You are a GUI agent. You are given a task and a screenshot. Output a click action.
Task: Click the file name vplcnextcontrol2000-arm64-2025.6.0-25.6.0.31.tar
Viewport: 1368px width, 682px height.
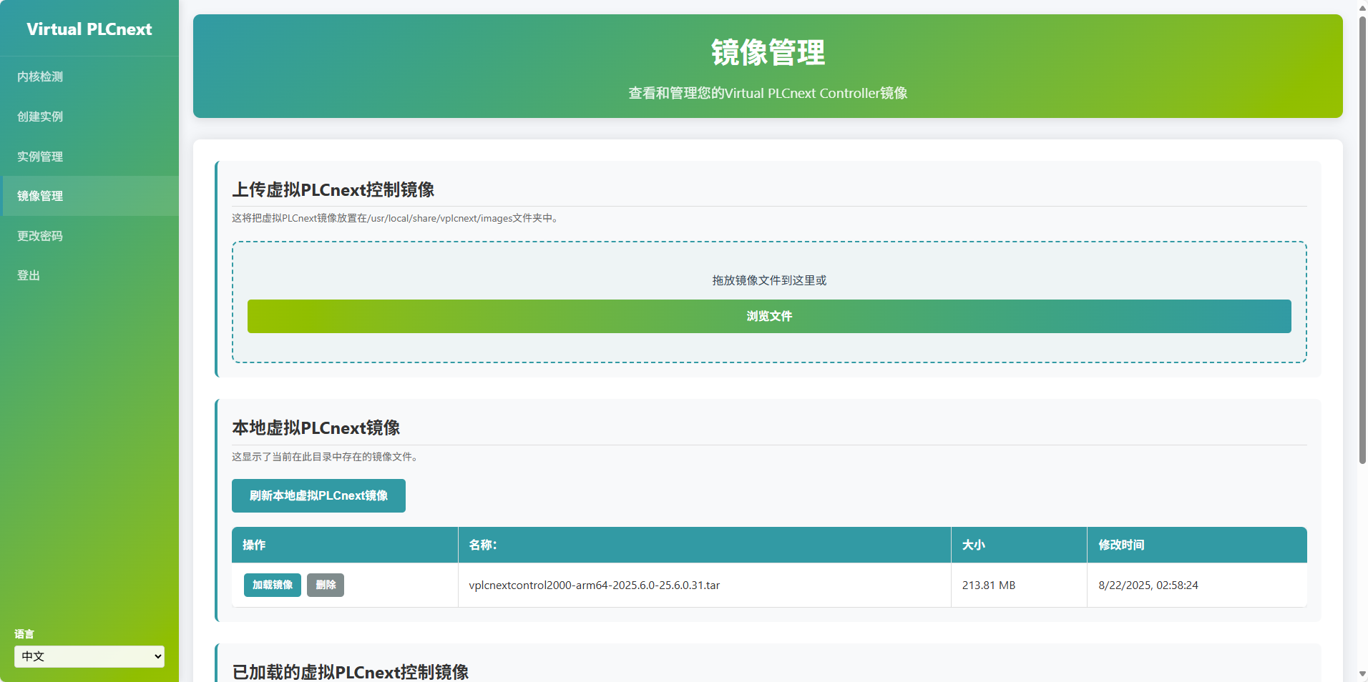pos(595,585)
